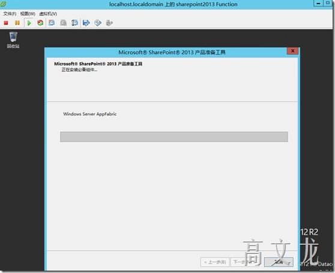The image size is (335, 273).
Task: Open the 文件(F) menu
Action: [x=10, y=14]
